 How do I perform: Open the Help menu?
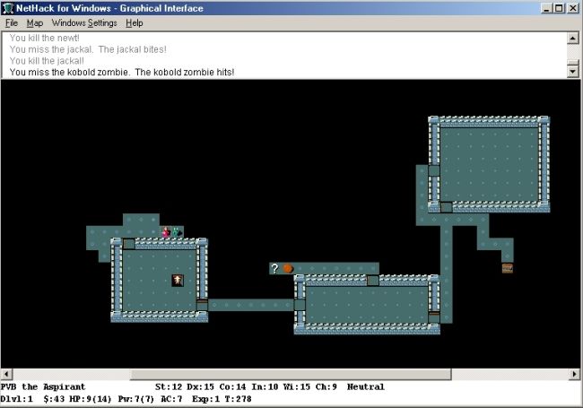click(x=135, y=23)
